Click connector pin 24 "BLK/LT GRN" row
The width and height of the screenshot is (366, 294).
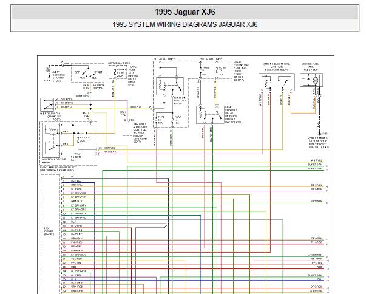click(73, 271)
